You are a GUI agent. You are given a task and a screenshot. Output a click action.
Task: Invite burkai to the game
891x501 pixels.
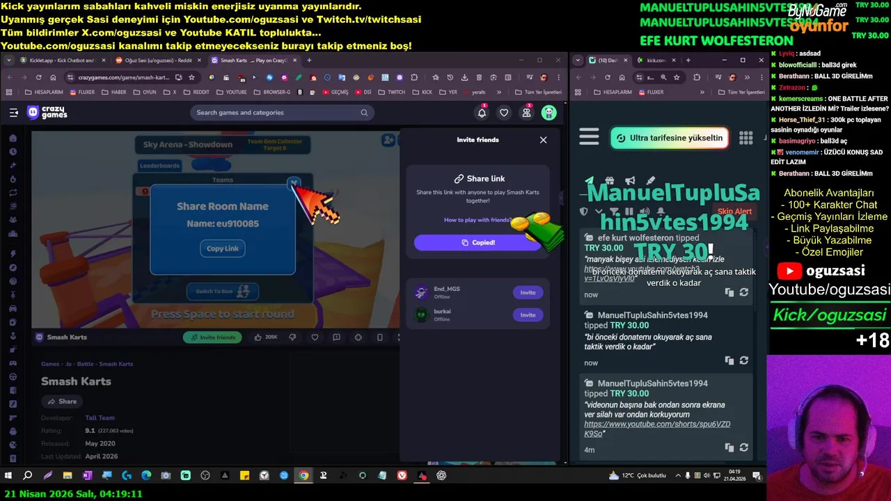528,315
